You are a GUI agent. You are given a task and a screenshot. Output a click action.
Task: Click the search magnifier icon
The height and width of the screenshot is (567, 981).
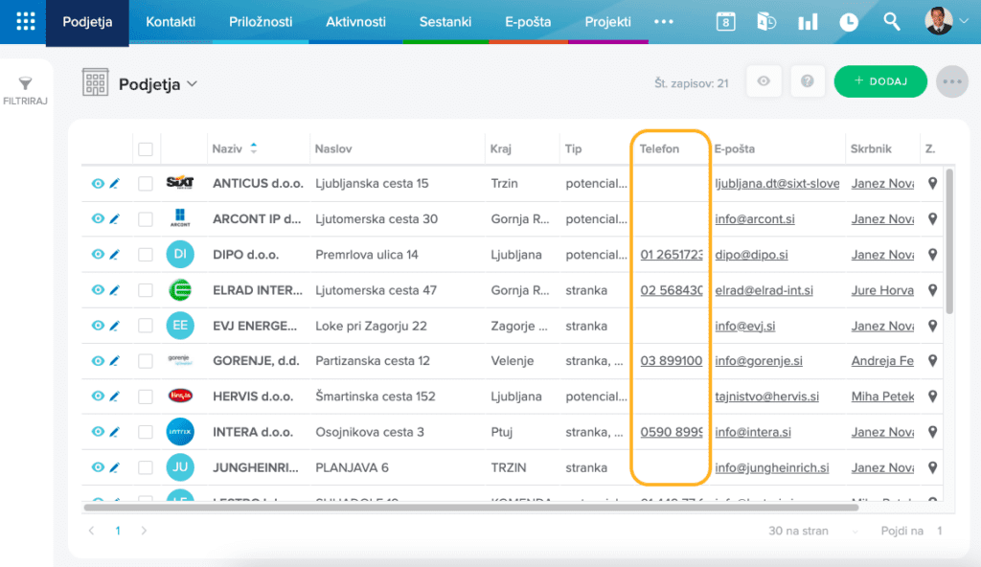[x=891, y=22]
